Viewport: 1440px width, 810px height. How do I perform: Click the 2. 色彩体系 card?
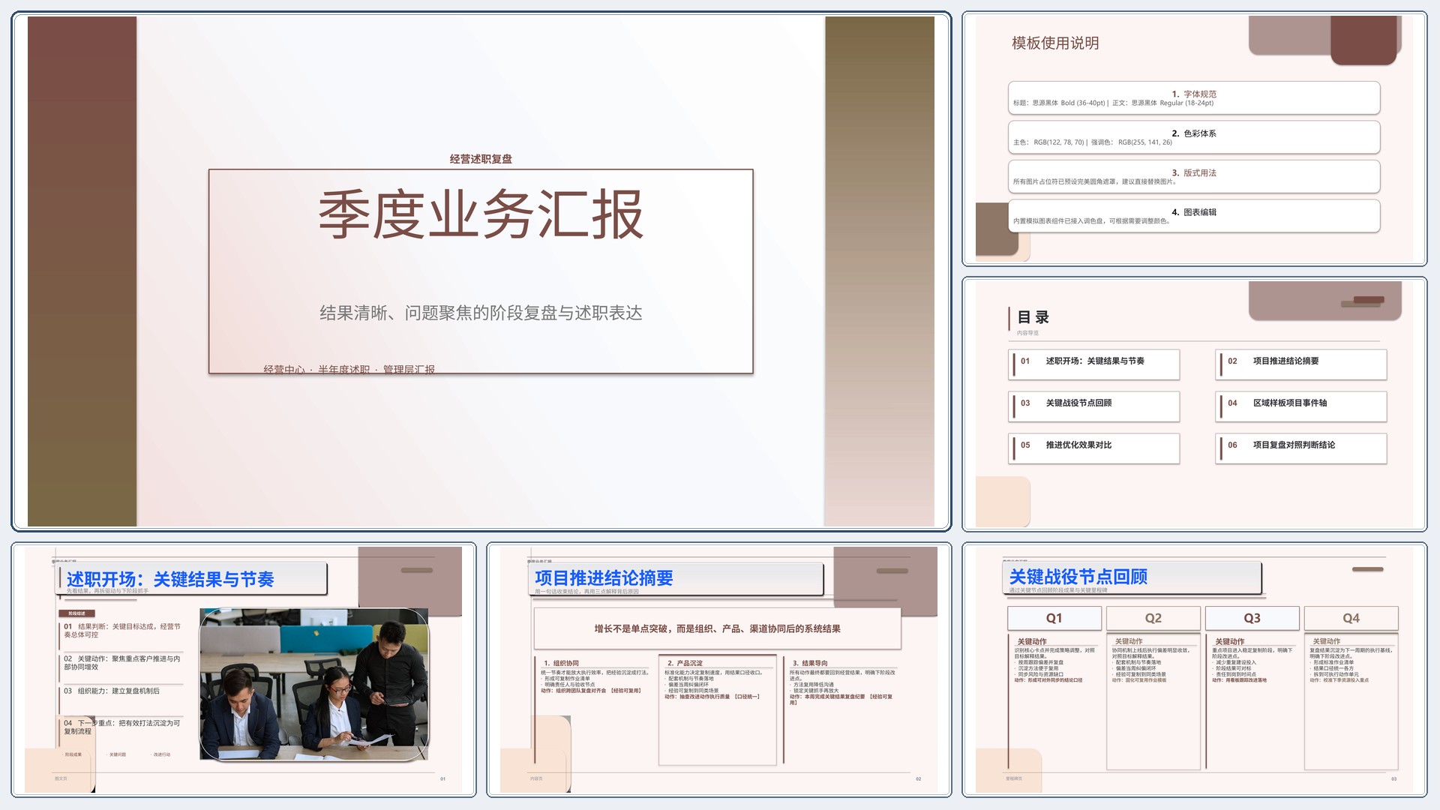[x=1194, y=137]
